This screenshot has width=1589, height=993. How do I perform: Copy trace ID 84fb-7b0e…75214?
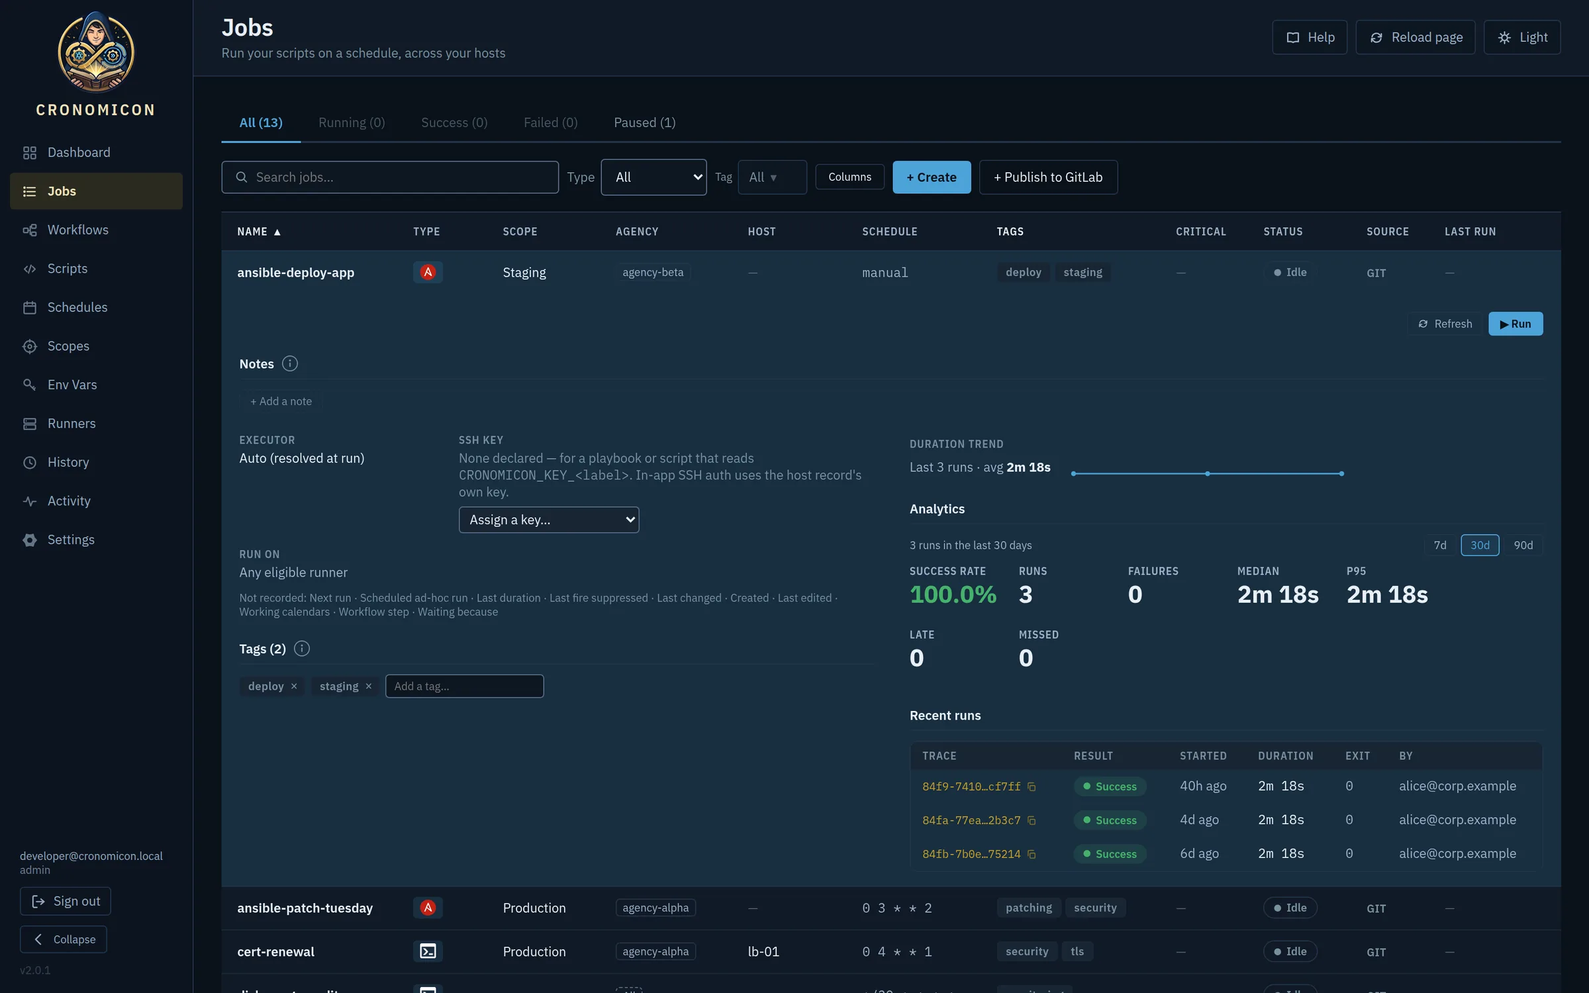coord(1032,854)
